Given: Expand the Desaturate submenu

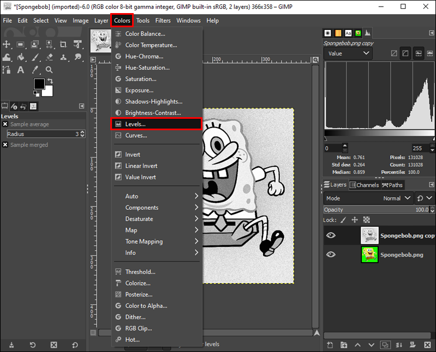Looking at the screenshot, I should (x=157, y=219).
